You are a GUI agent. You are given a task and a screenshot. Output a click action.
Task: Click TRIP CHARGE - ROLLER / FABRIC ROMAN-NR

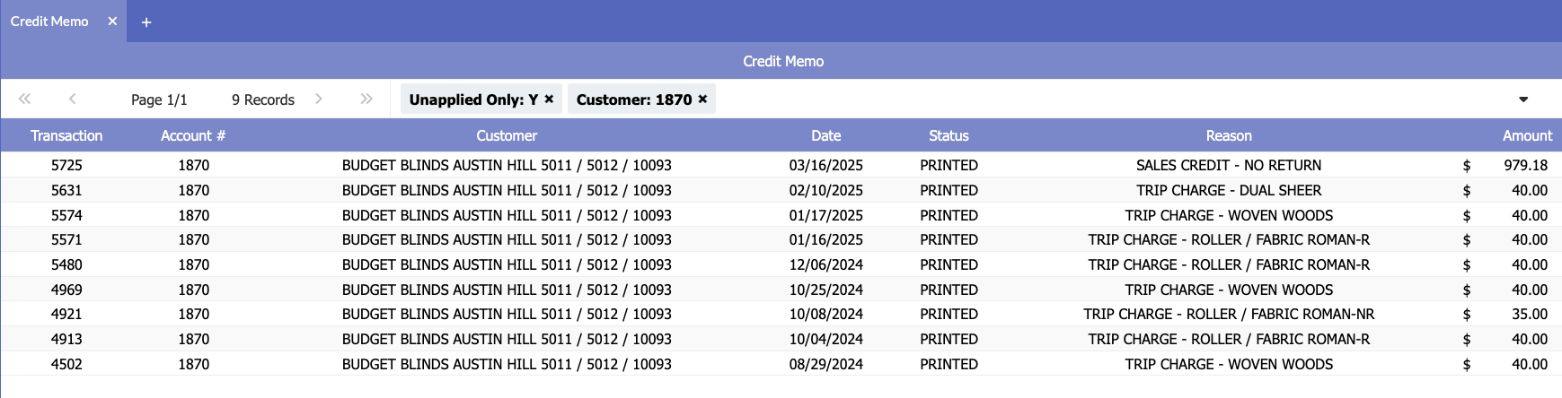click(x=1229, y=314)
